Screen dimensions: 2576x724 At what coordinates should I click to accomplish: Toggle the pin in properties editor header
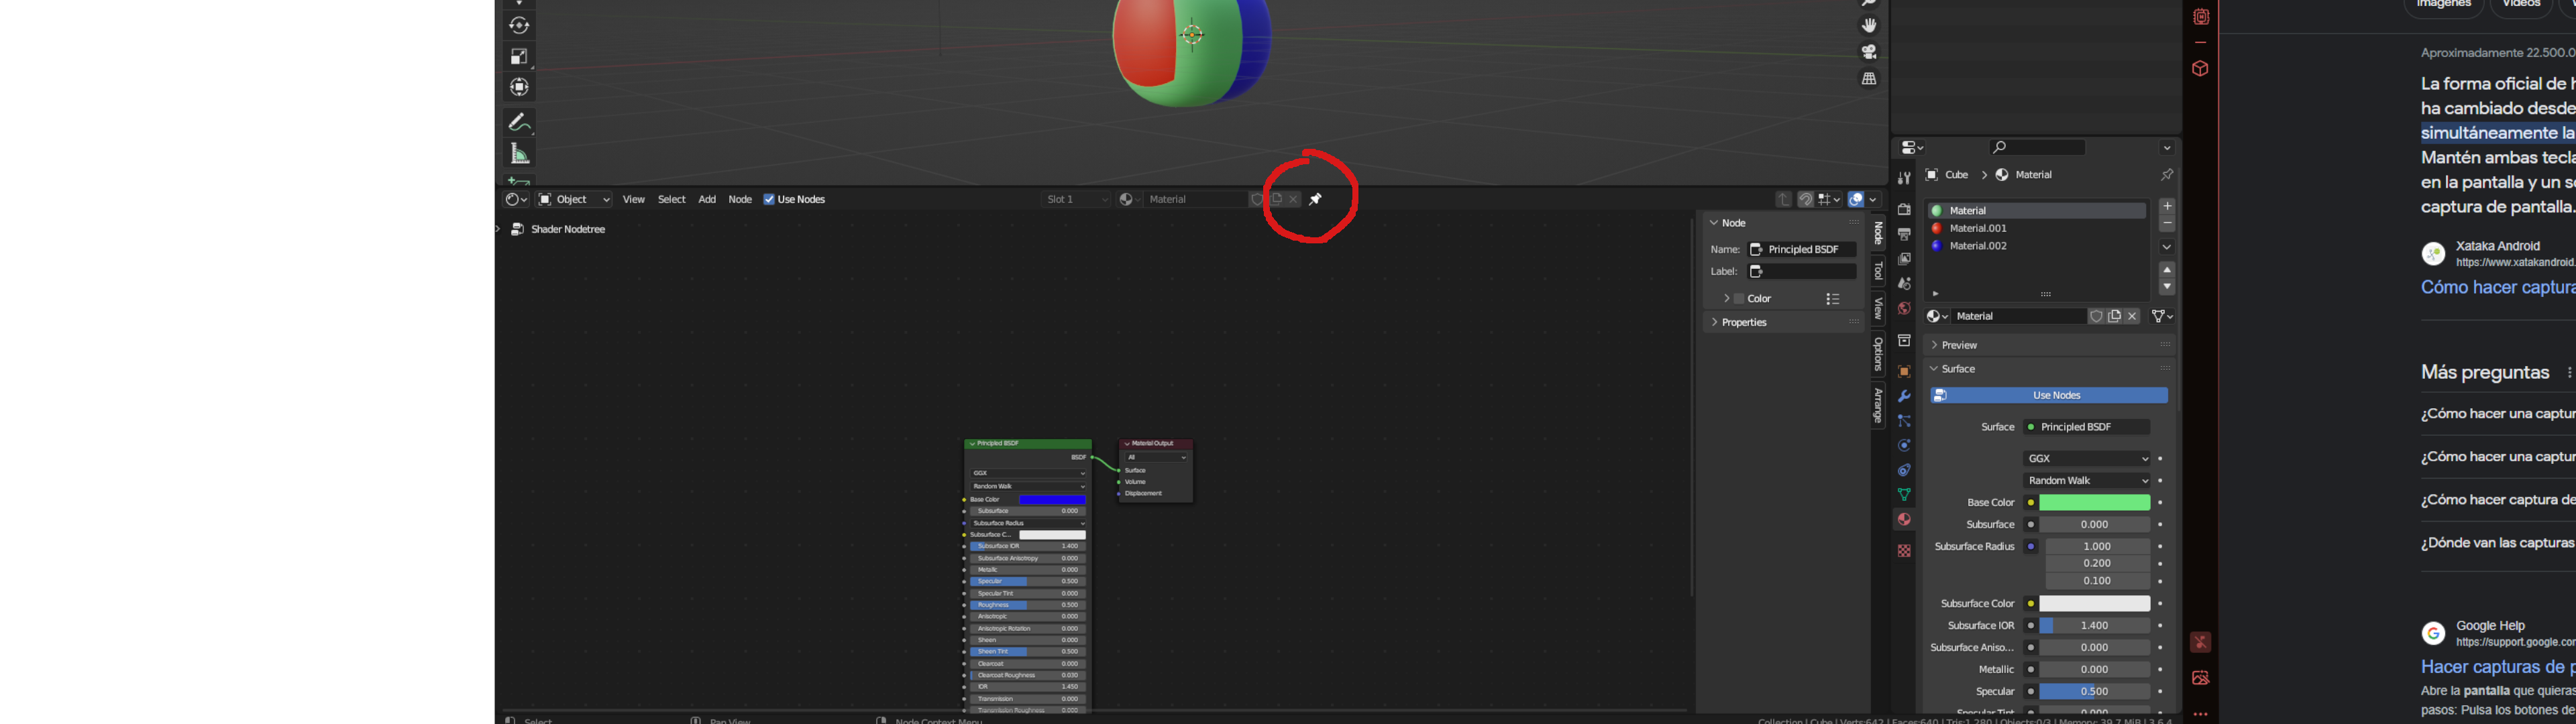2166,175
